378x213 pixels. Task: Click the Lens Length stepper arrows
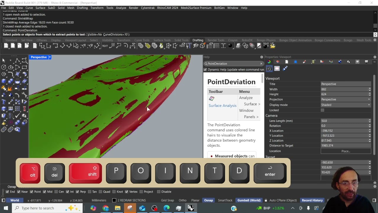point(369,121)
